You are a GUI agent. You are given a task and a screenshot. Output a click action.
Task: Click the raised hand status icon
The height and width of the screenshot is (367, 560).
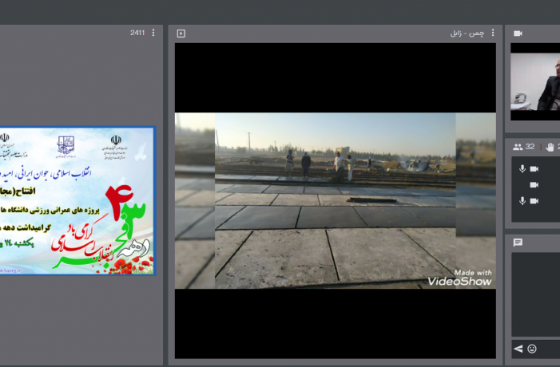550,147
